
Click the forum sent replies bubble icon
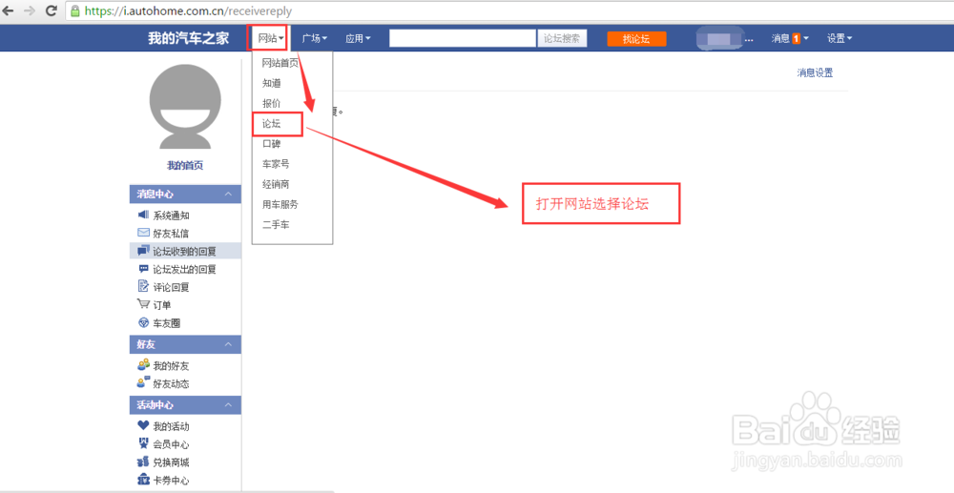click(x=144, y=269)
